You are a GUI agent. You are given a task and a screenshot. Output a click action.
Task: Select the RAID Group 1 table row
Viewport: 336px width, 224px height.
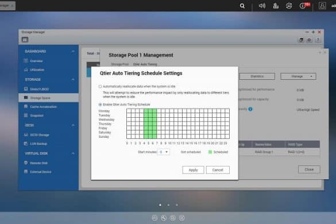(279, 152)
